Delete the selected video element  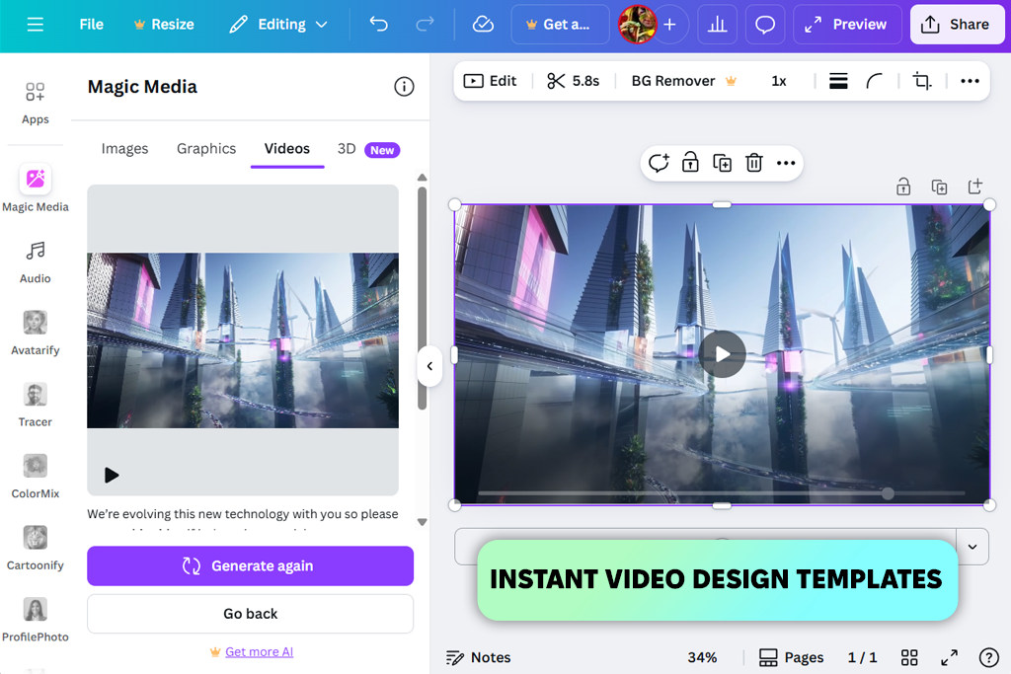pyautogui.click(x=753, y=163)
